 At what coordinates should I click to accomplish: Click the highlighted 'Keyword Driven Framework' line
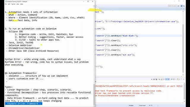tap(23, 104)
